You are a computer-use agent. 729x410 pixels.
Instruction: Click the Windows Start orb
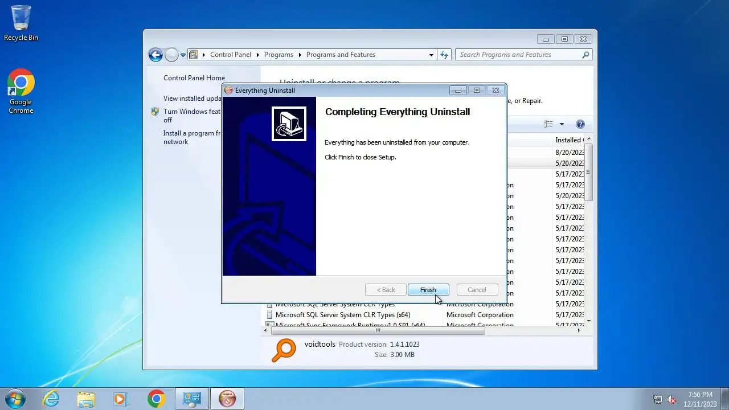(x=15, y=399)
